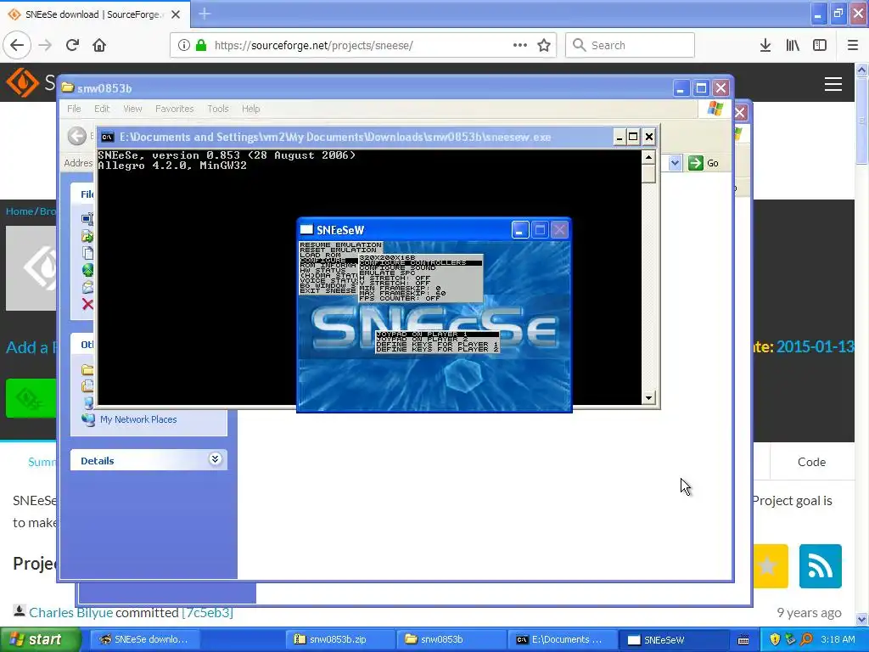Click the red X delete task icon
Viewport: 869px width, 652px height.
(x=87, y=304)
